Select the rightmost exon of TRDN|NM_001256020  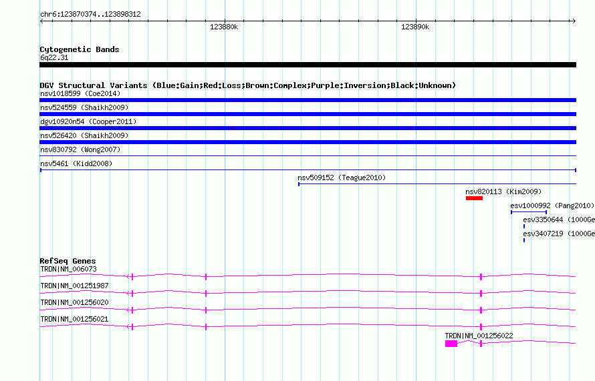click(481, 310)
